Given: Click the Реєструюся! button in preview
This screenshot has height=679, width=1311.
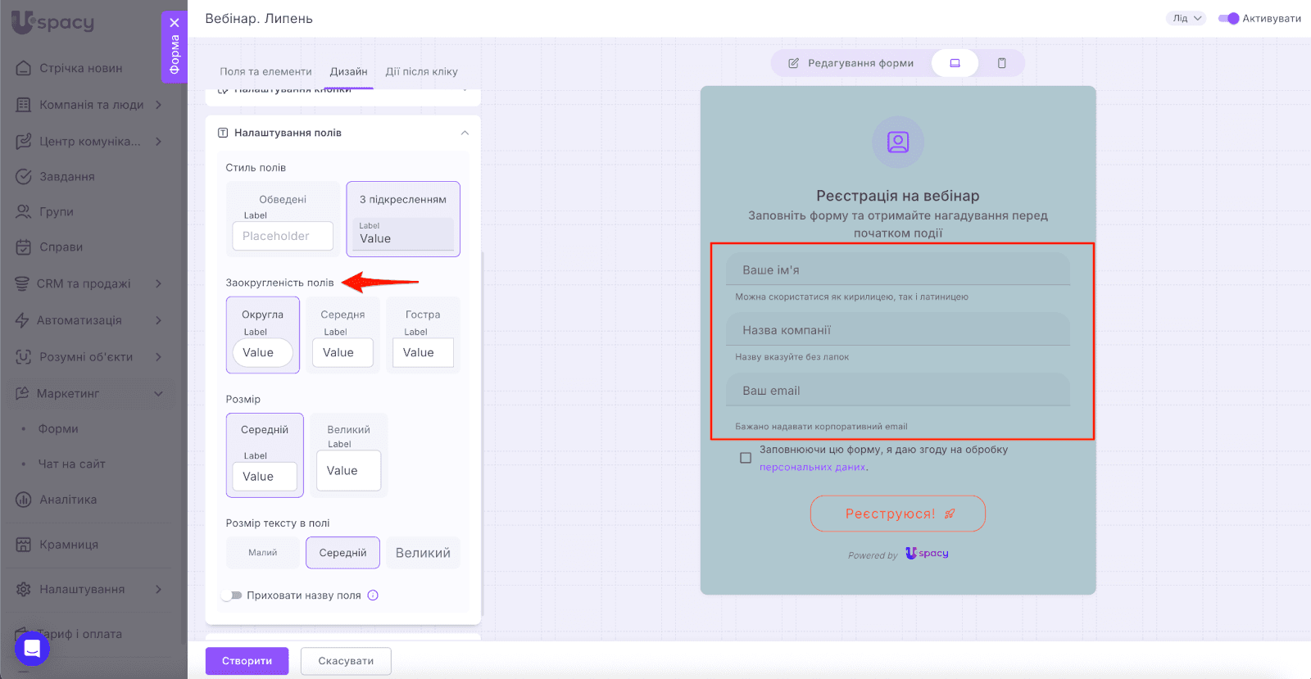Looking at the screenshot, I should [x=898, y=514].
